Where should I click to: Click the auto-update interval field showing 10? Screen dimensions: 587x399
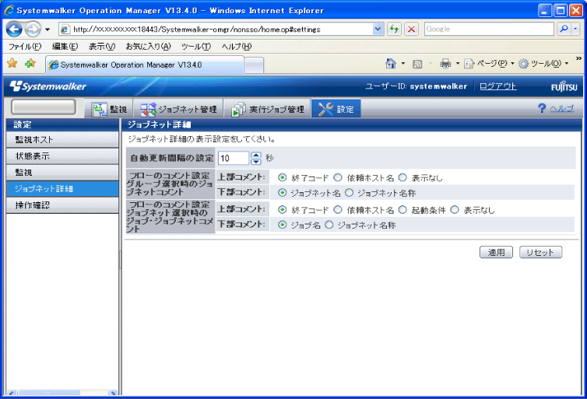click(x=234, y=158)
